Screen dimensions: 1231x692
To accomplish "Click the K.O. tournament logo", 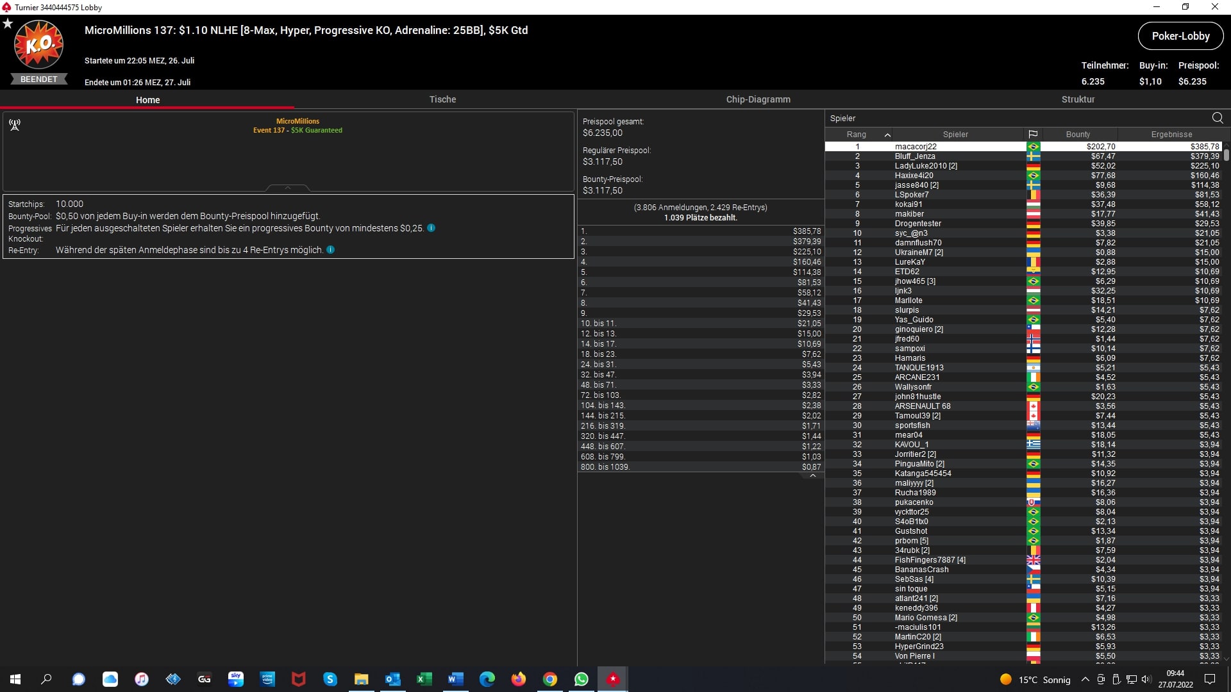I will (39, 45).
